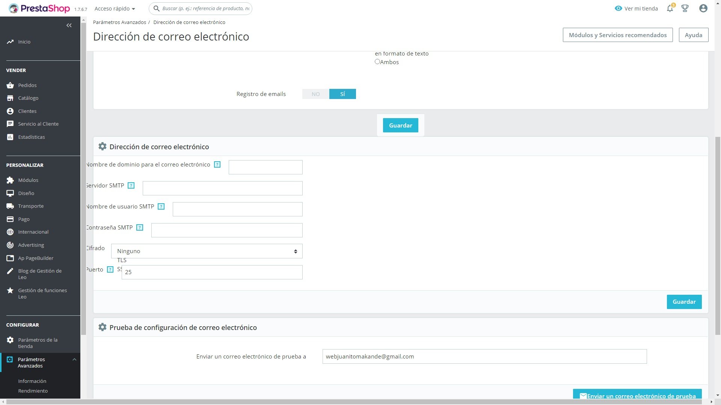This screenshot has width=721, height=405.
Task: Click help icon for Nombre de dominio
Action: pos(217,165)
